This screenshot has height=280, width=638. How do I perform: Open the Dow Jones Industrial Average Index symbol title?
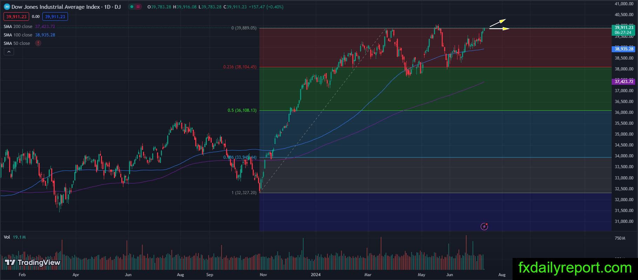(66, 7)
